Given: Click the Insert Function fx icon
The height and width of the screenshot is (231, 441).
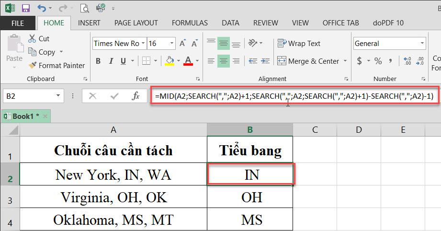Looking at the screenshot, I should click(136, 96).
